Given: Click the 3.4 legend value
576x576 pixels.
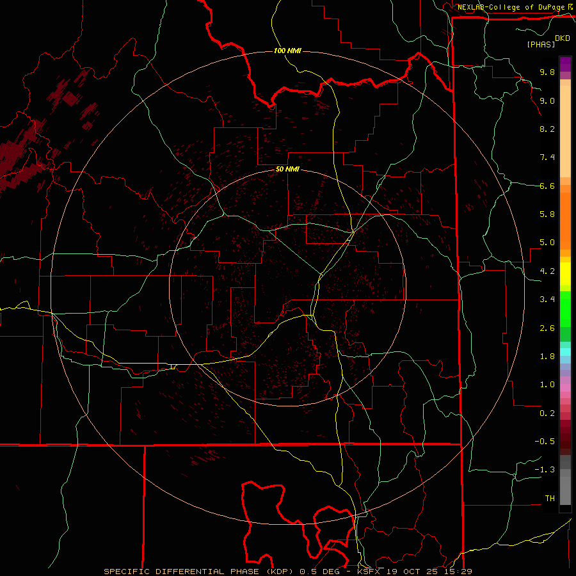Looking at the screenshot, I should 547,300.
